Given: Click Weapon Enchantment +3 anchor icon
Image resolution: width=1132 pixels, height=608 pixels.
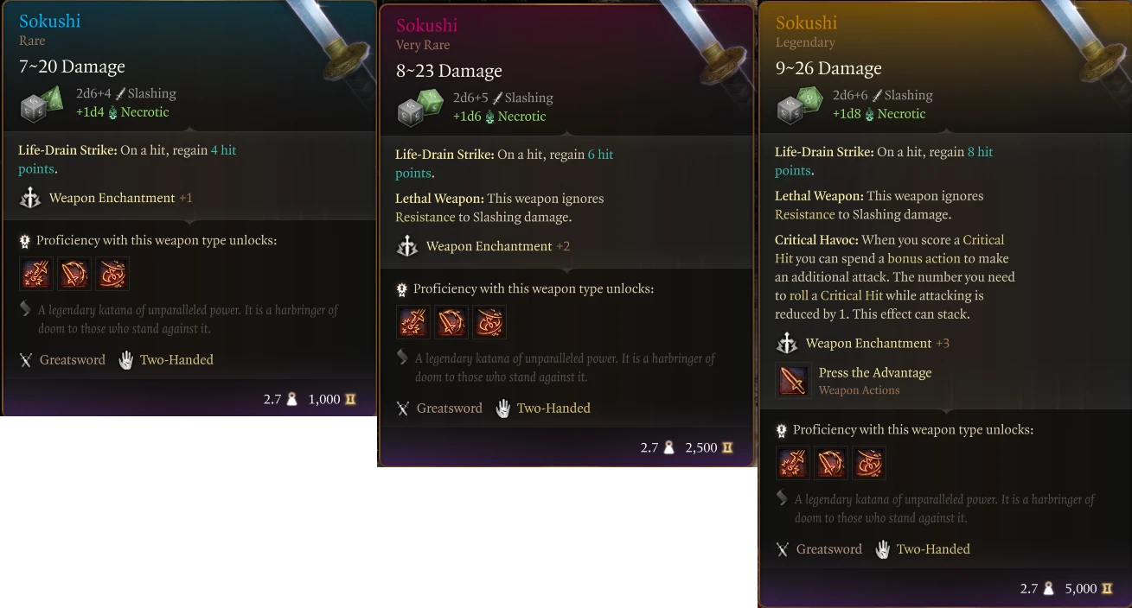Looking at the screenshot, I should (x=787, y=344).
